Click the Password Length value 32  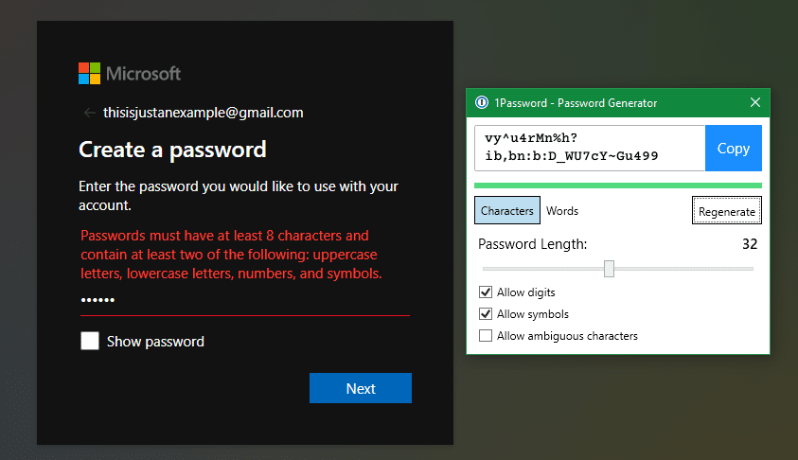coord(750,244)
